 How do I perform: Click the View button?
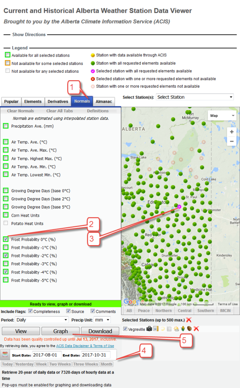click(x=21, y=331)
